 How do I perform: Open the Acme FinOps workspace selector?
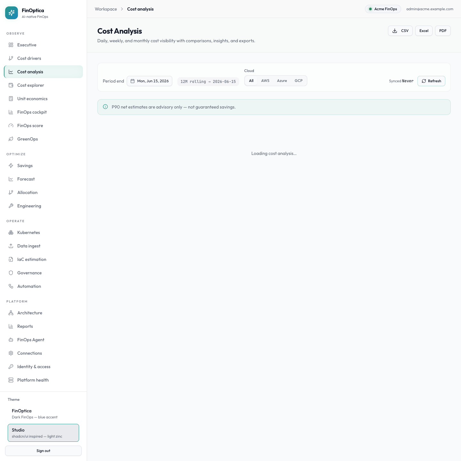(383, 9)
